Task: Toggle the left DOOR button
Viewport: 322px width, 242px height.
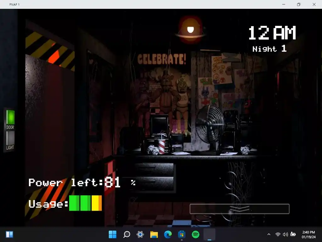Action: [x=10, y=117]
